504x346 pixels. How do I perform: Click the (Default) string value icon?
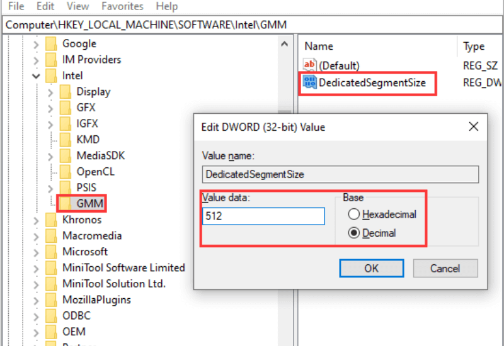tap(310, 65)
